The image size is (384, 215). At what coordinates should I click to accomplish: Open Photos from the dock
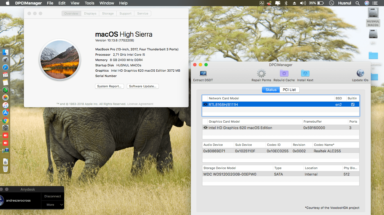[5, 98]
